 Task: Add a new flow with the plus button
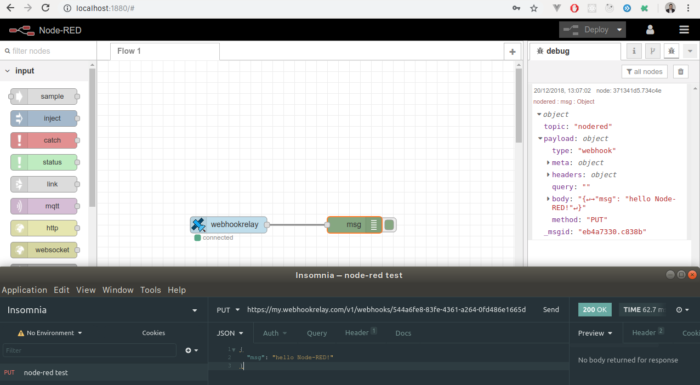[512, 50]
